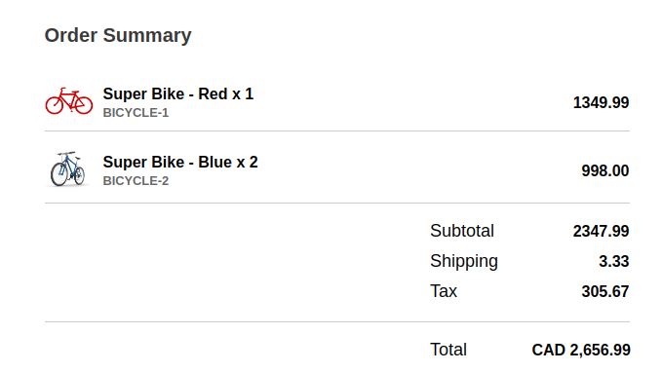Click the divider line below the blue bike row

[x=337, y=204]
